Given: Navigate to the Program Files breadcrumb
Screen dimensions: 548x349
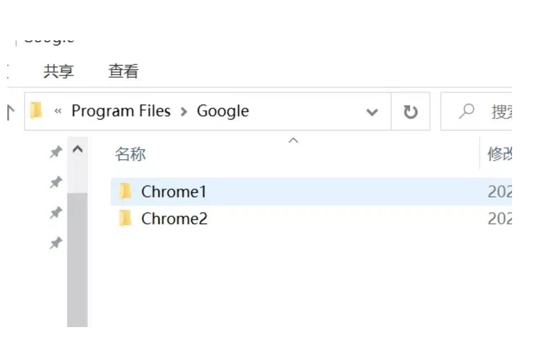Looking at the screenshot, I should (x=121, y=111).
